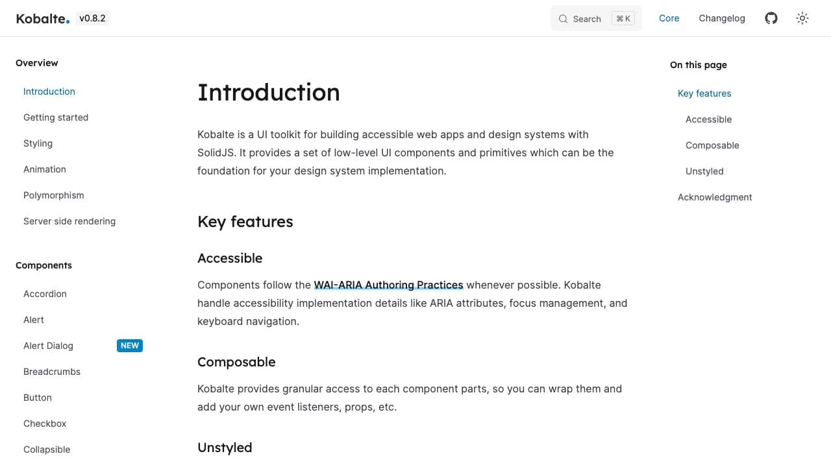Follow the WAI-ARIA Authoring Practices link
This screenshot has height=467, width=831.
(388, 285)
